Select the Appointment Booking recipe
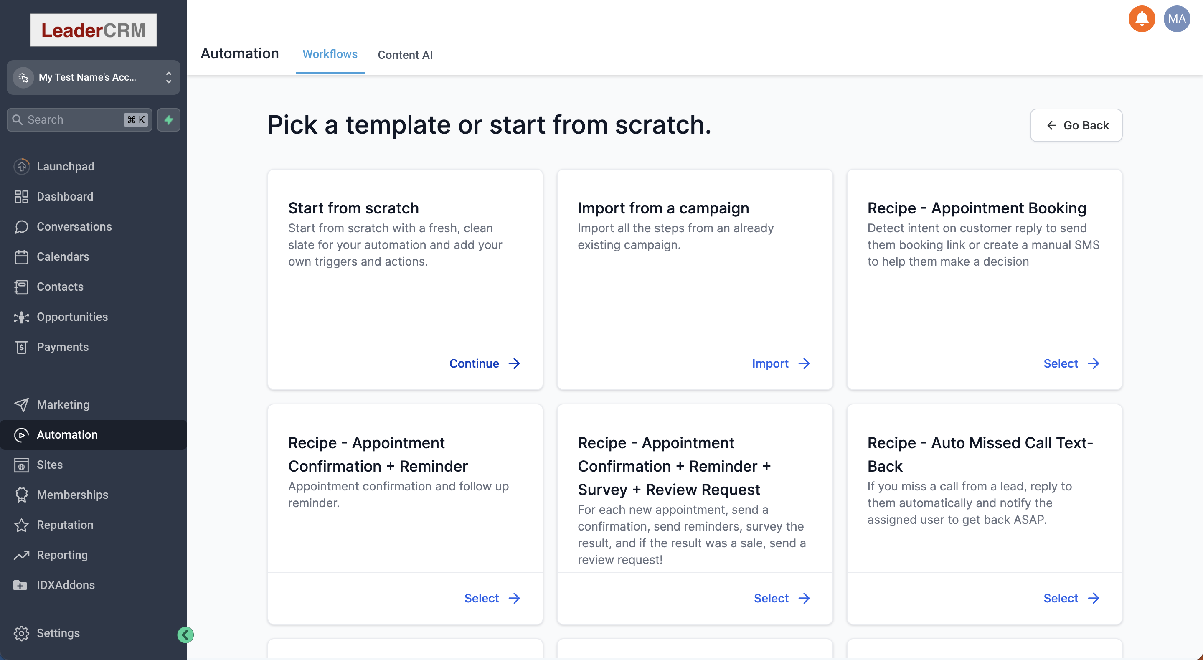 coord(1071,363)
